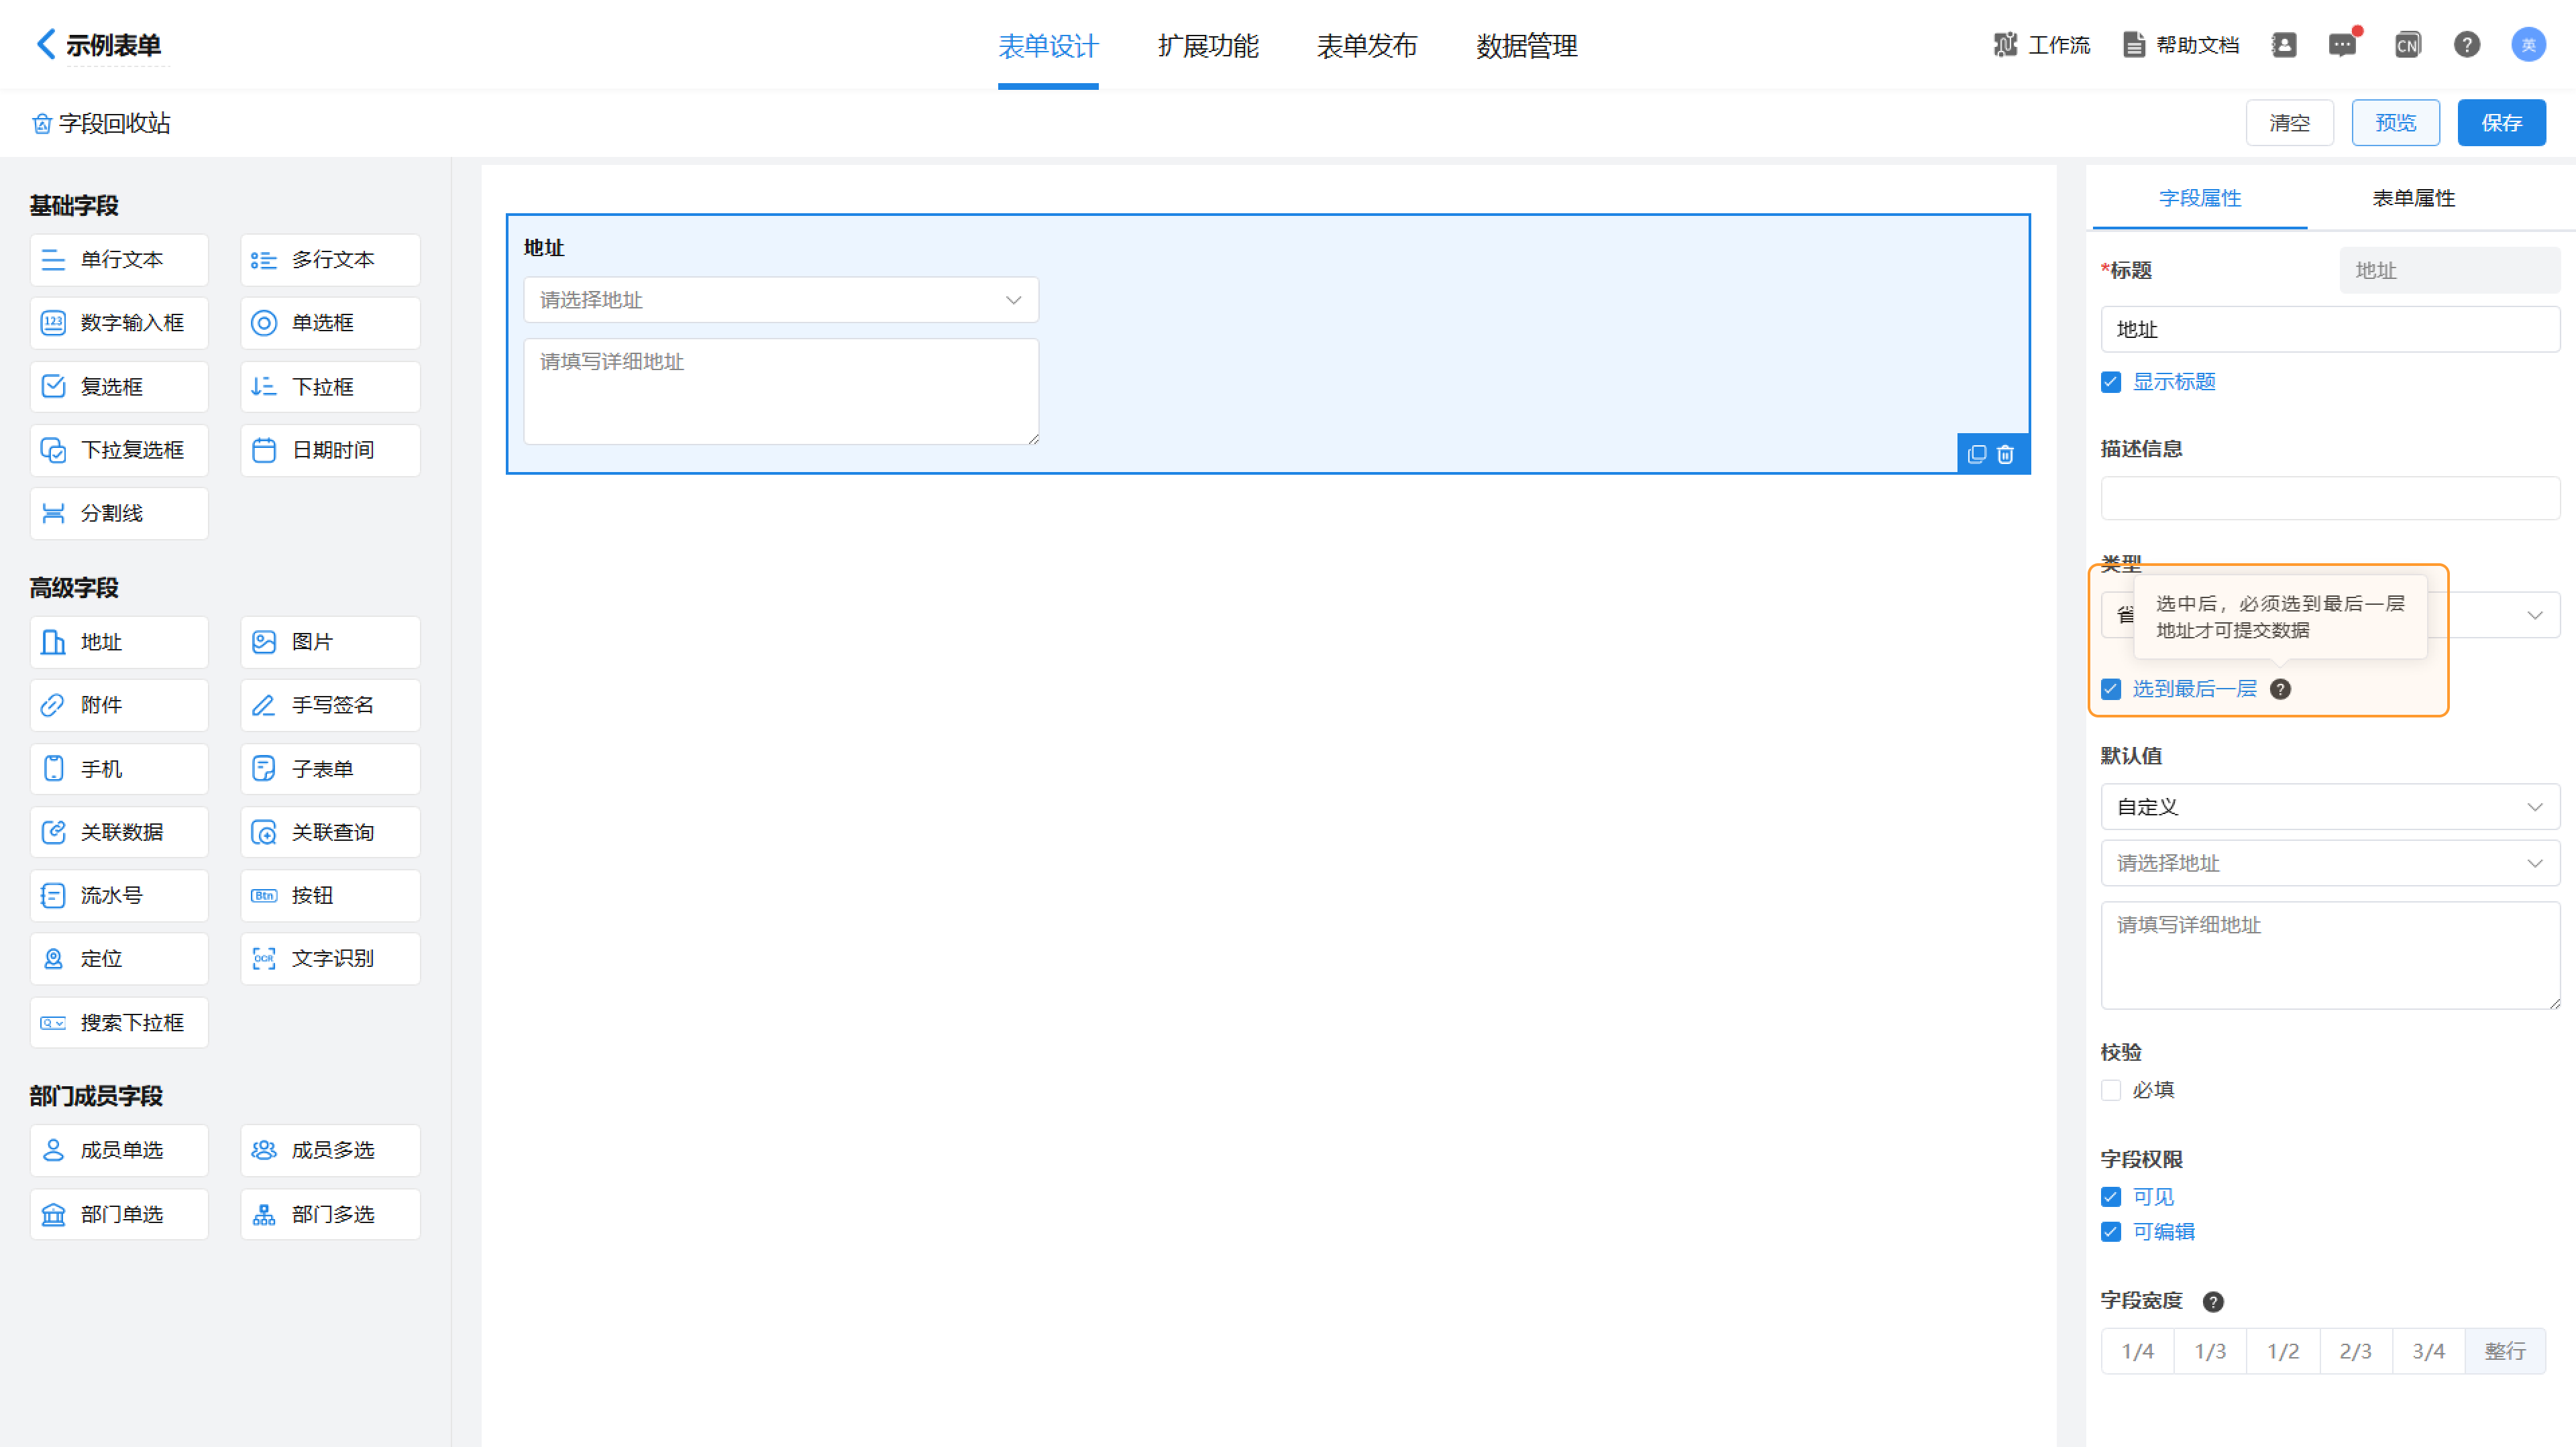Toggle the 可编辑 permission checkbox
2576x1447 pixels.
point(2111,1232)
